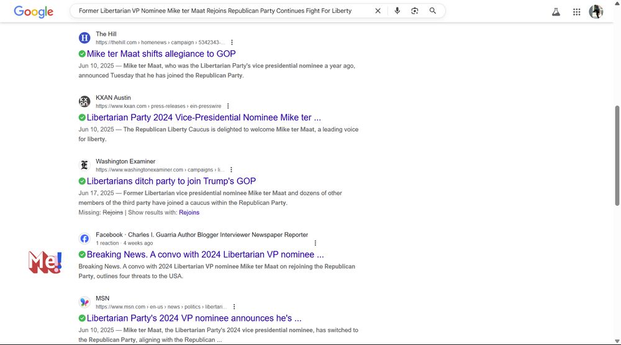Click the Facebook result favicon
The width and height of the screenshot is (621, 345).
pyautogui.click(x=84, y=238)
